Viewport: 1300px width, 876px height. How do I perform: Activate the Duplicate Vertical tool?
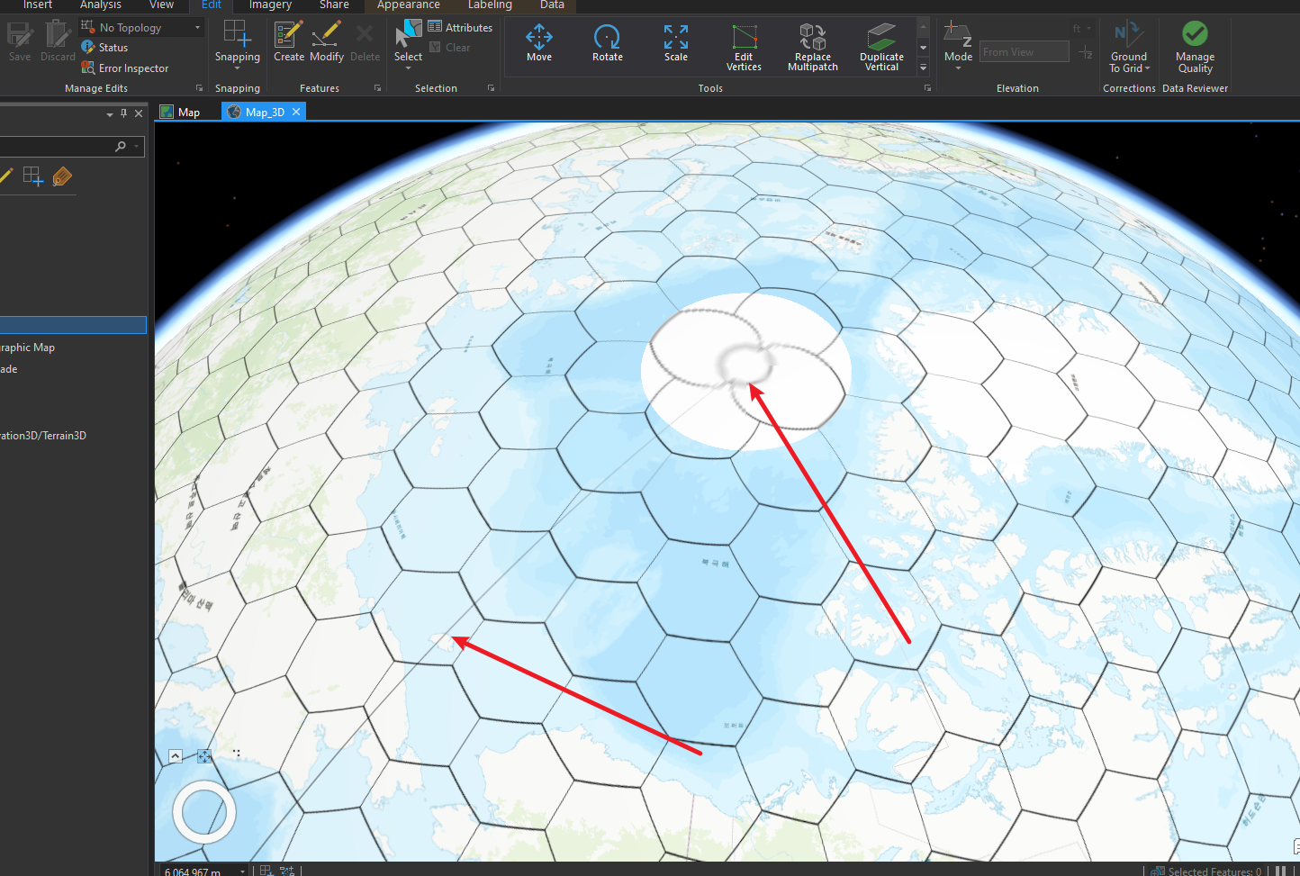coord(881,47)
